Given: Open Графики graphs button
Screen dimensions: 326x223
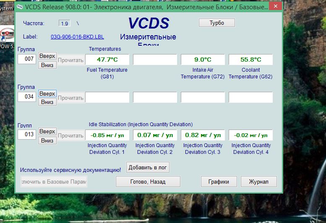Looking at the screenshot, I should tap(219, 182).
